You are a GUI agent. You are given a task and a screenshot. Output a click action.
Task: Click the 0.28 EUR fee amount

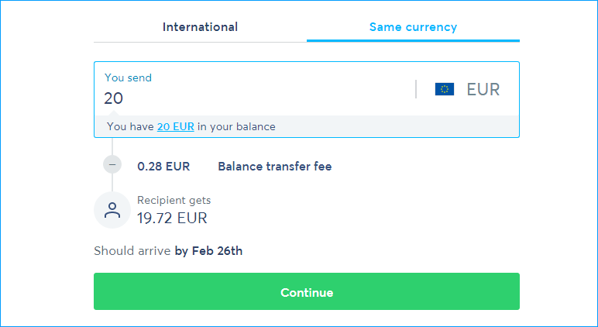click(163, 166)
